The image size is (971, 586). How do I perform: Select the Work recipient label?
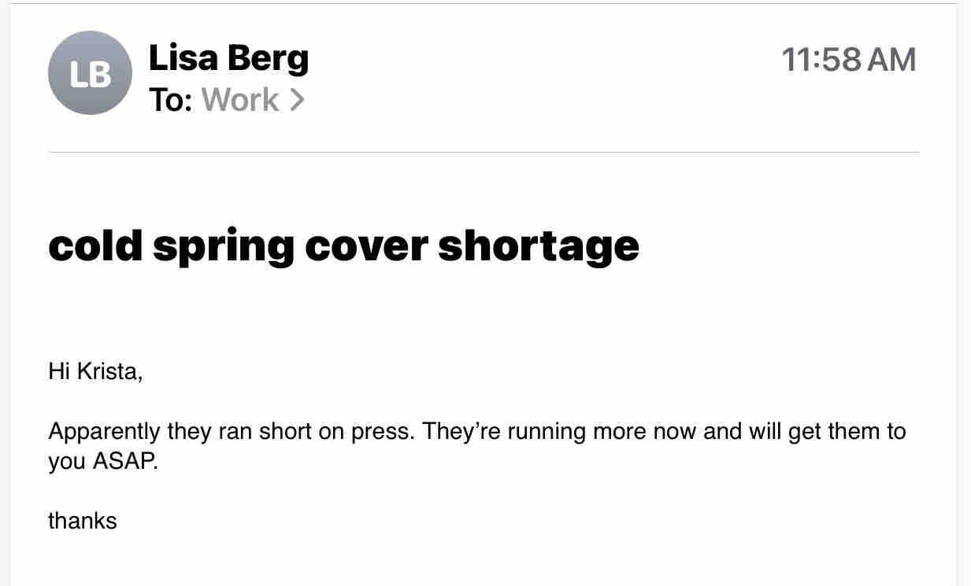(x=239, y=100)
